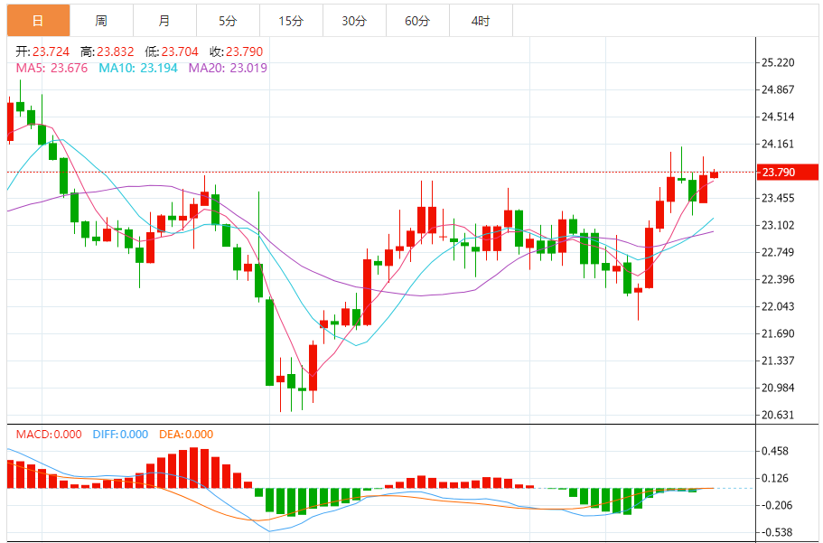The height and width of the screenshot is (543, 823).
Task: Click the 25.220 price axis label
Action: coord(778,62)
